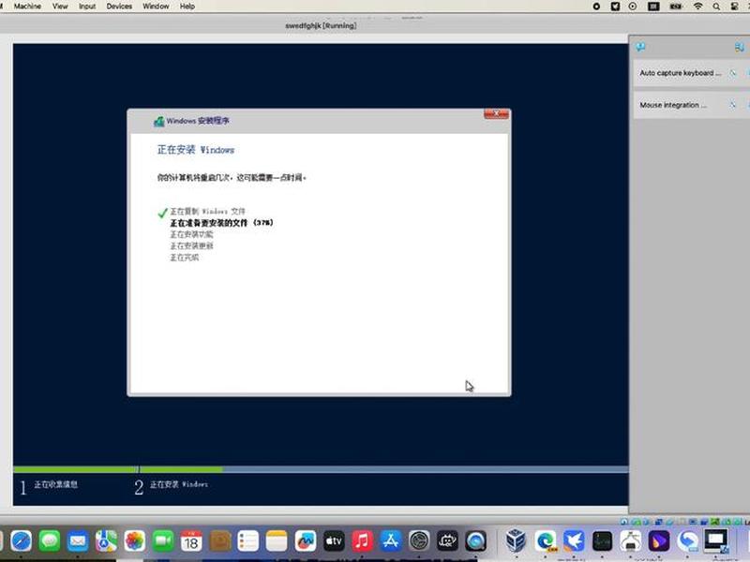Screen dimensions: 750x562
Task: Click the '正在完成' step text
Action: point(184,257)
